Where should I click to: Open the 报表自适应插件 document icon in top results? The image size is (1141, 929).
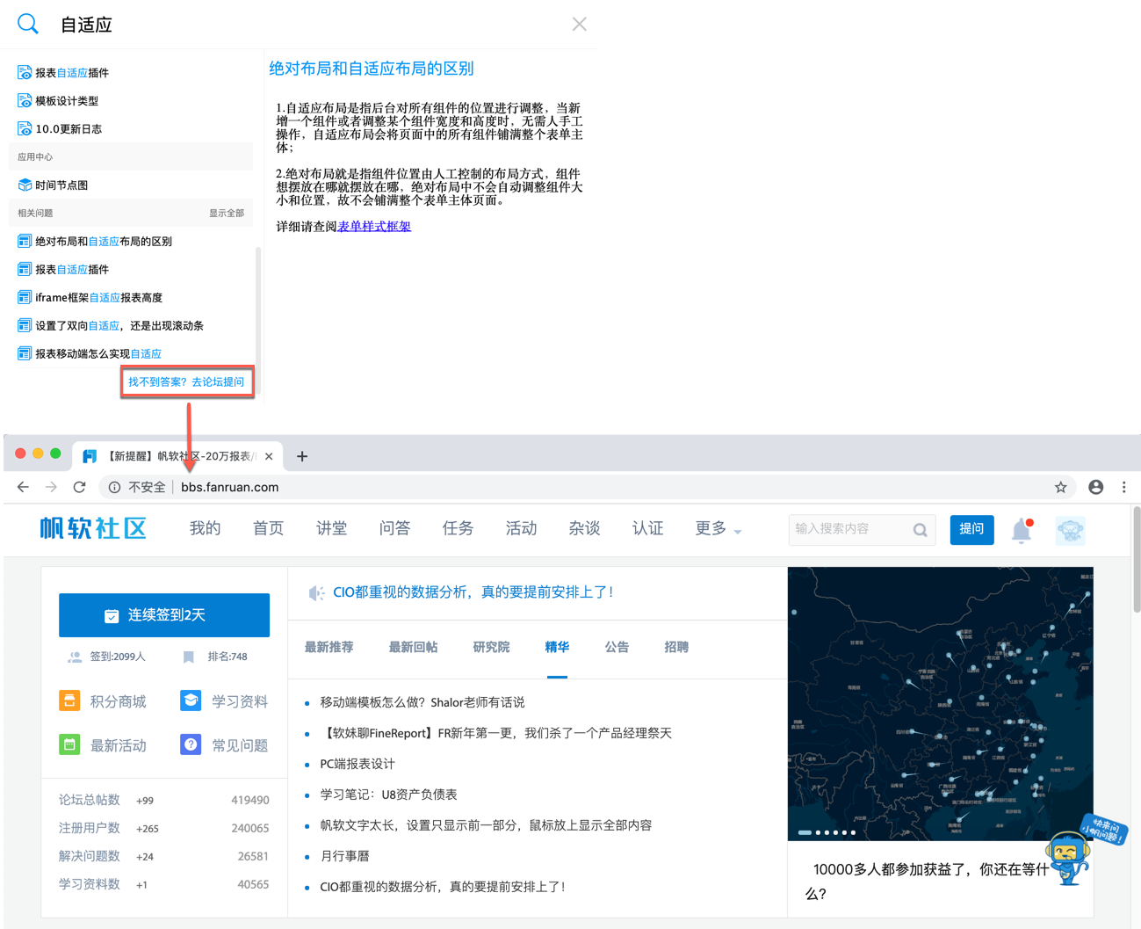[25, 73]
